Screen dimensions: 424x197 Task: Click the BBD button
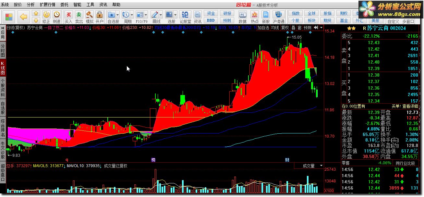click(211, 20)
